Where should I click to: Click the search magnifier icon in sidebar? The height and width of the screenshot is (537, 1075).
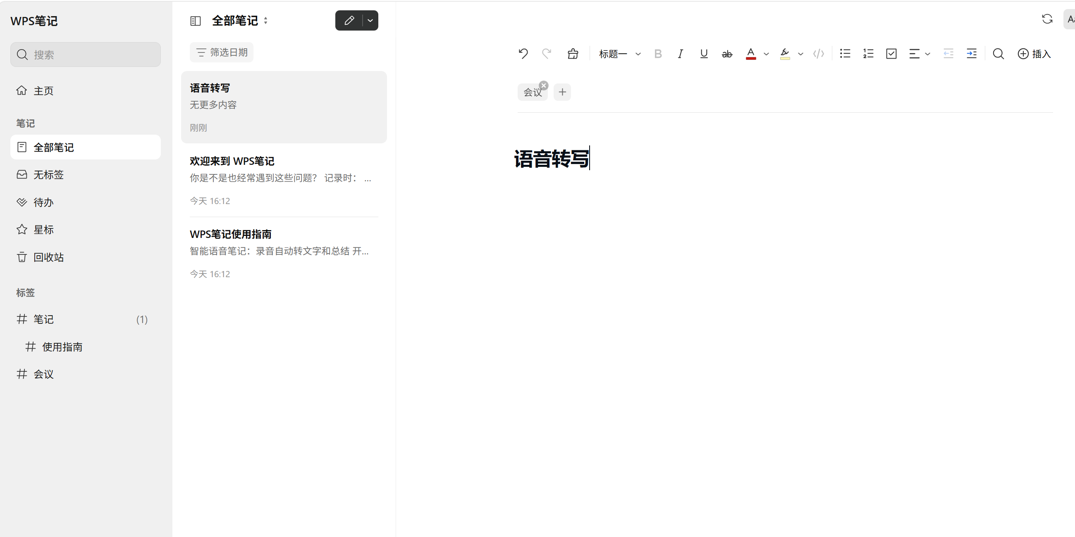(x=22, y=55)
